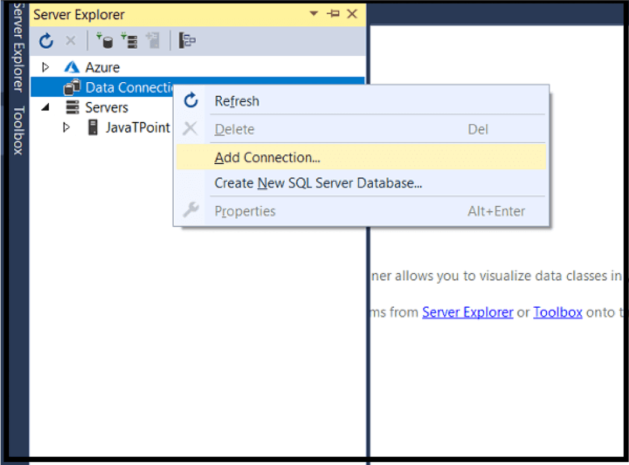The image size is (629, 465).
Task: Click the Stop (X) icon in the toolbar
Action: pyautogui.click(x=70, y=41)
